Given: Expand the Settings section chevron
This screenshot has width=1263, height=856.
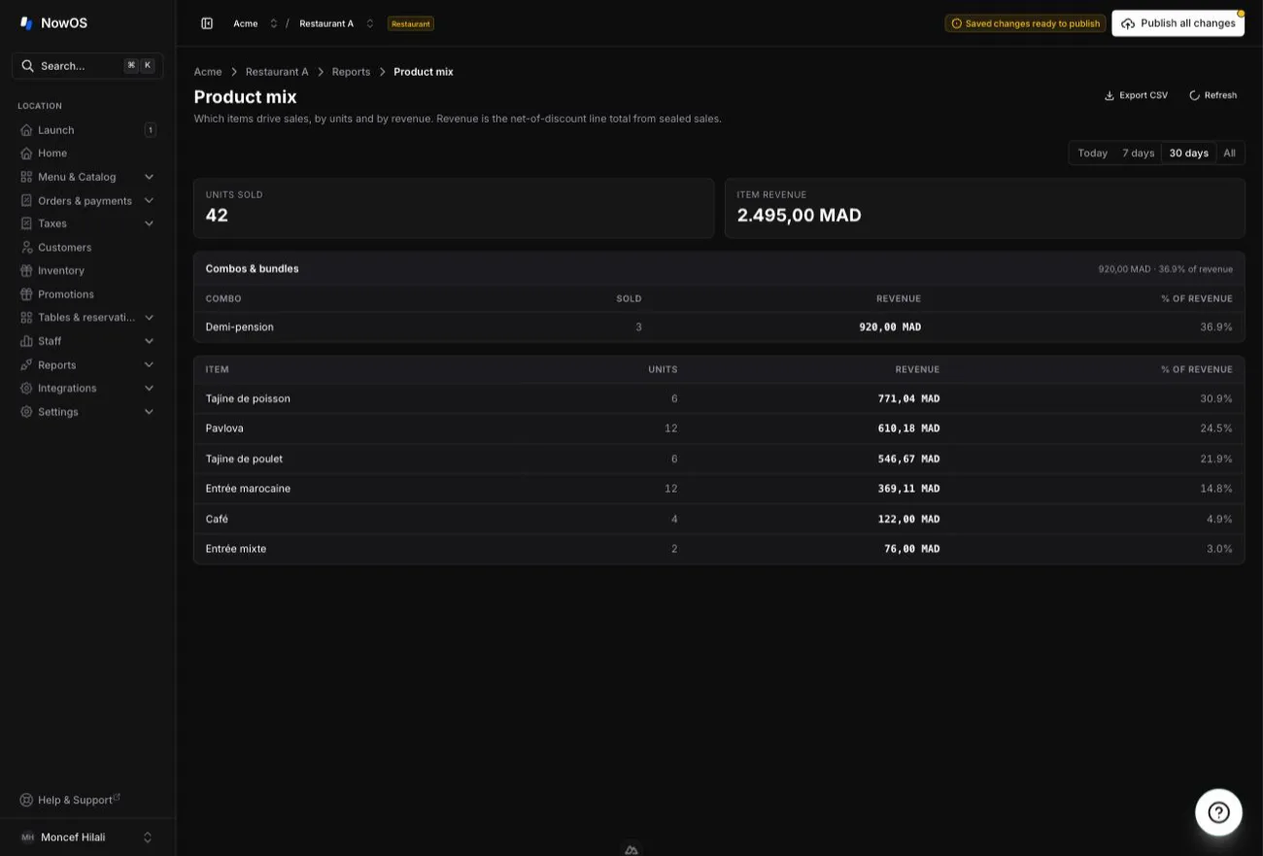Looking at the screenshot, I should click(x=149, y=412).
